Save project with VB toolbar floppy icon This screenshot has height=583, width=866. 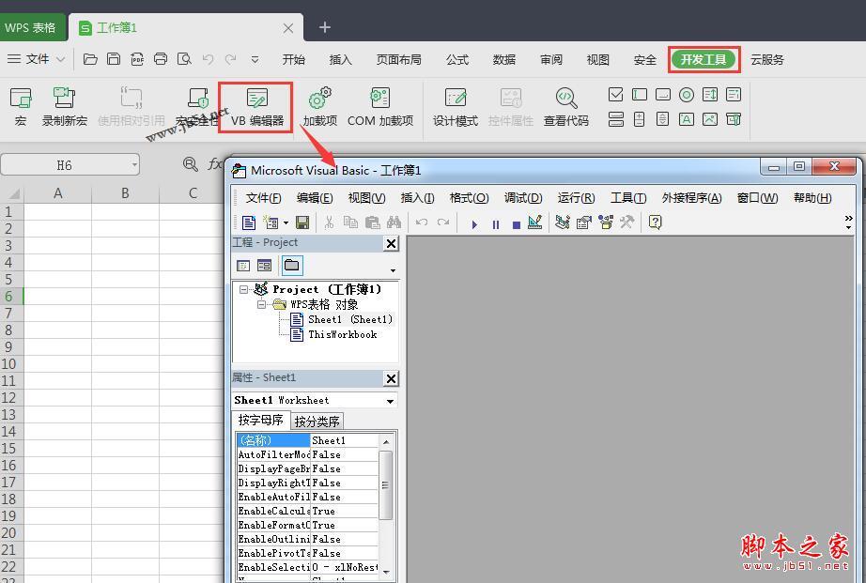pos(302,222)
